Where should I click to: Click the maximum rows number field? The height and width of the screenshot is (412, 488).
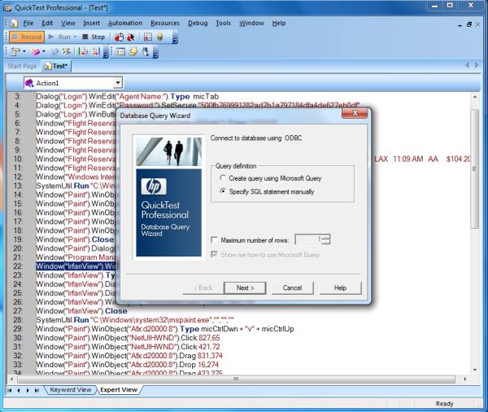click(x=308, y=239)
